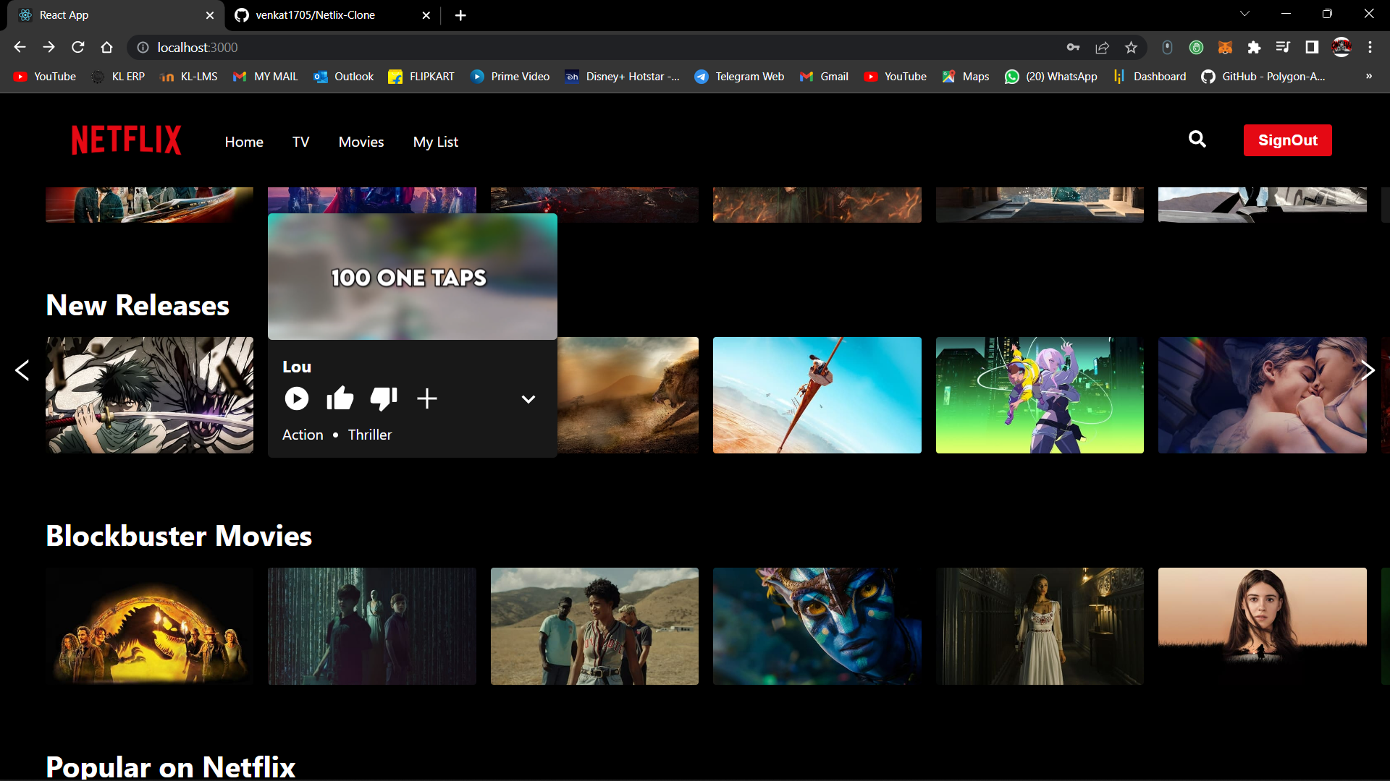Open WhatsApp bookmark
1390x781 pixels.
(1051, 77)
